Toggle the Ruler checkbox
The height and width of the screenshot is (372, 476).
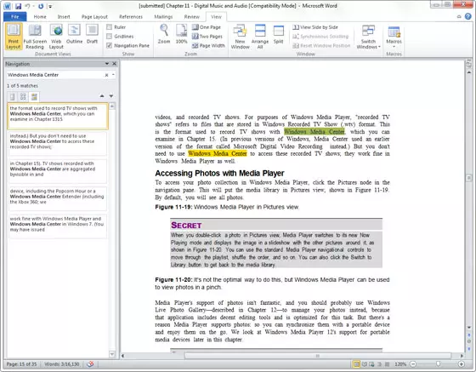110,27
